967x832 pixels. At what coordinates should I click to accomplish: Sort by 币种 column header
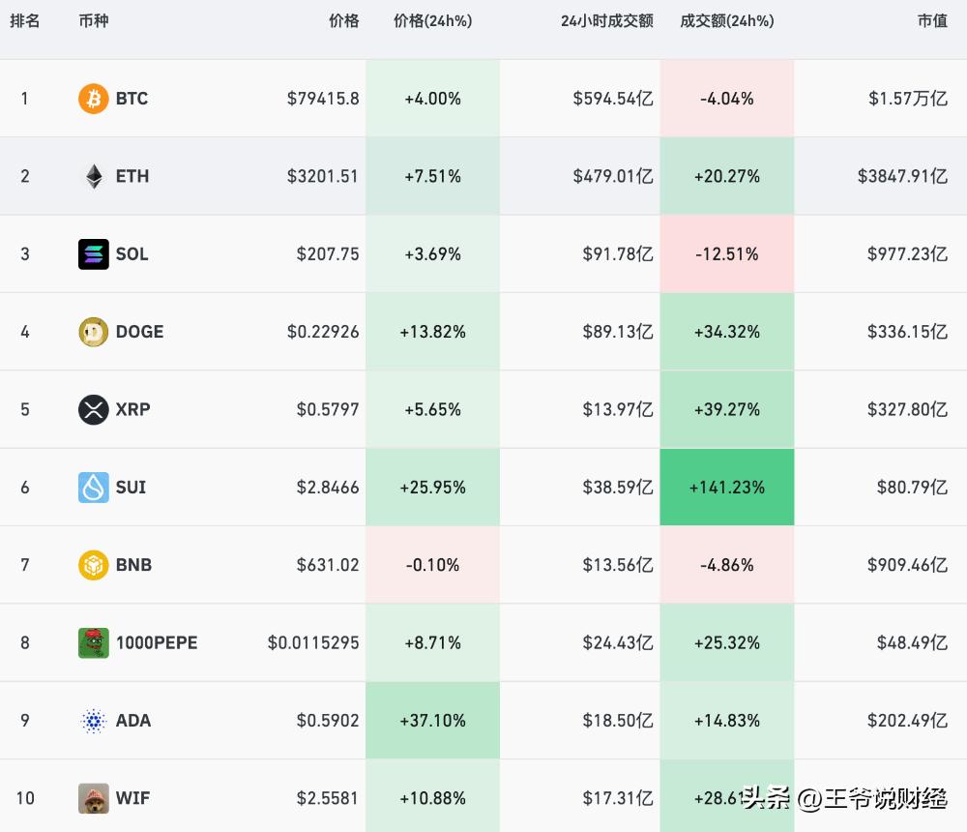coord(94,21)
